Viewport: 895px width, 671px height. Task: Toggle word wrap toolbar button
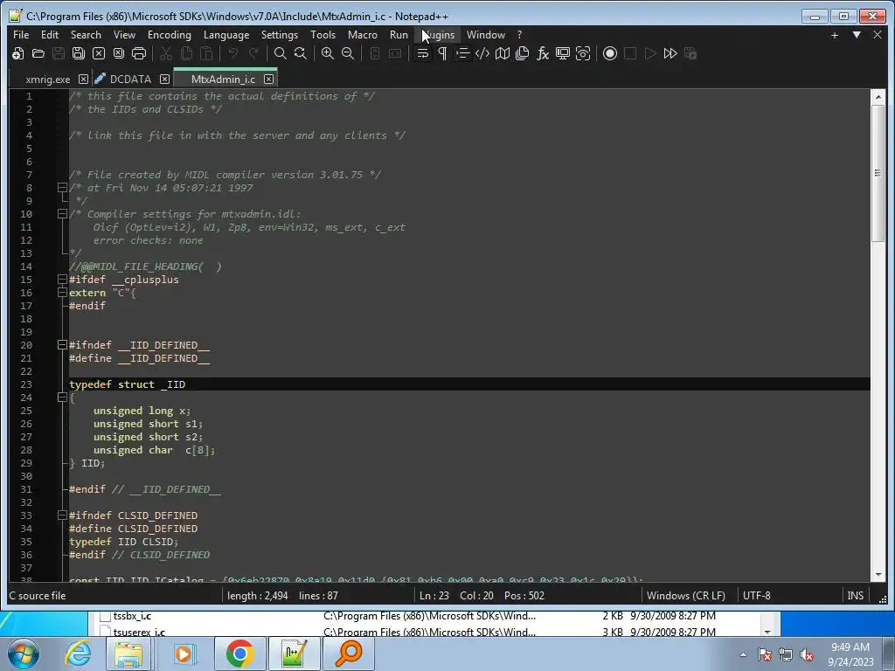point(422,53)
